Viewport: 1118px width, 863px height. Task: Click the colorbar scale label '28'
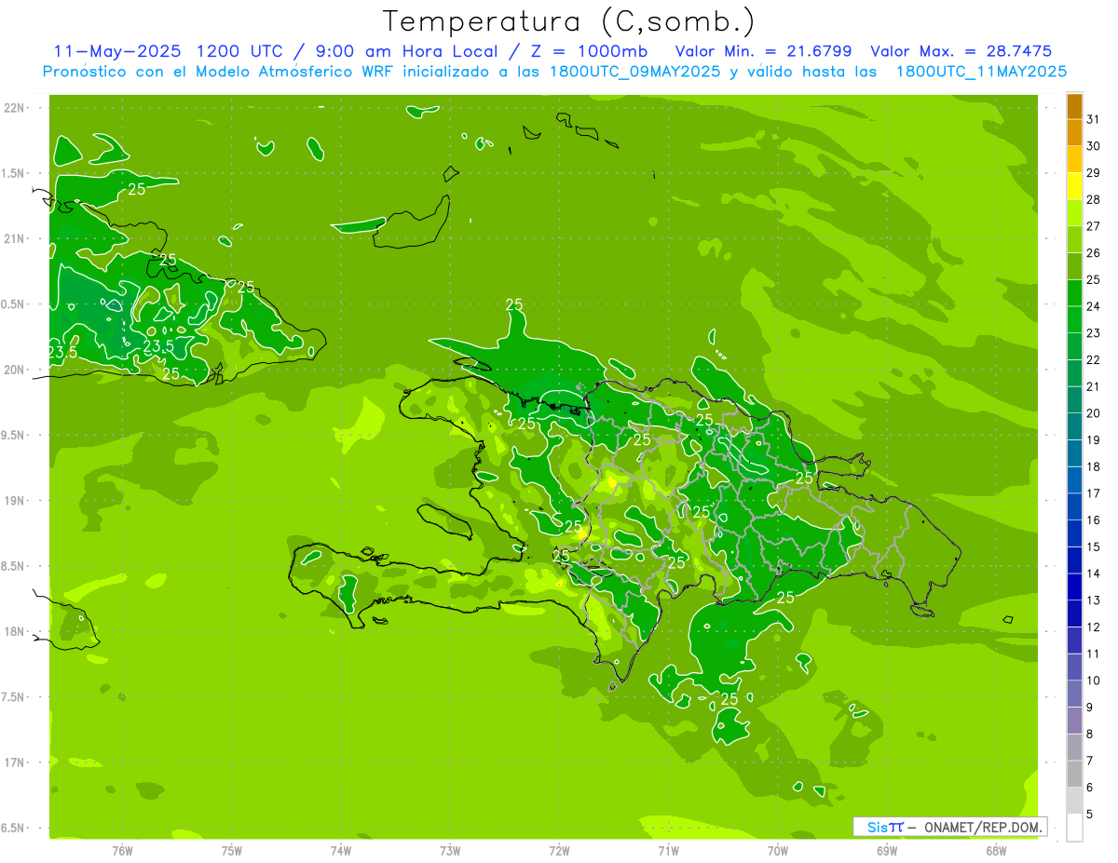tap(1094, 199)
